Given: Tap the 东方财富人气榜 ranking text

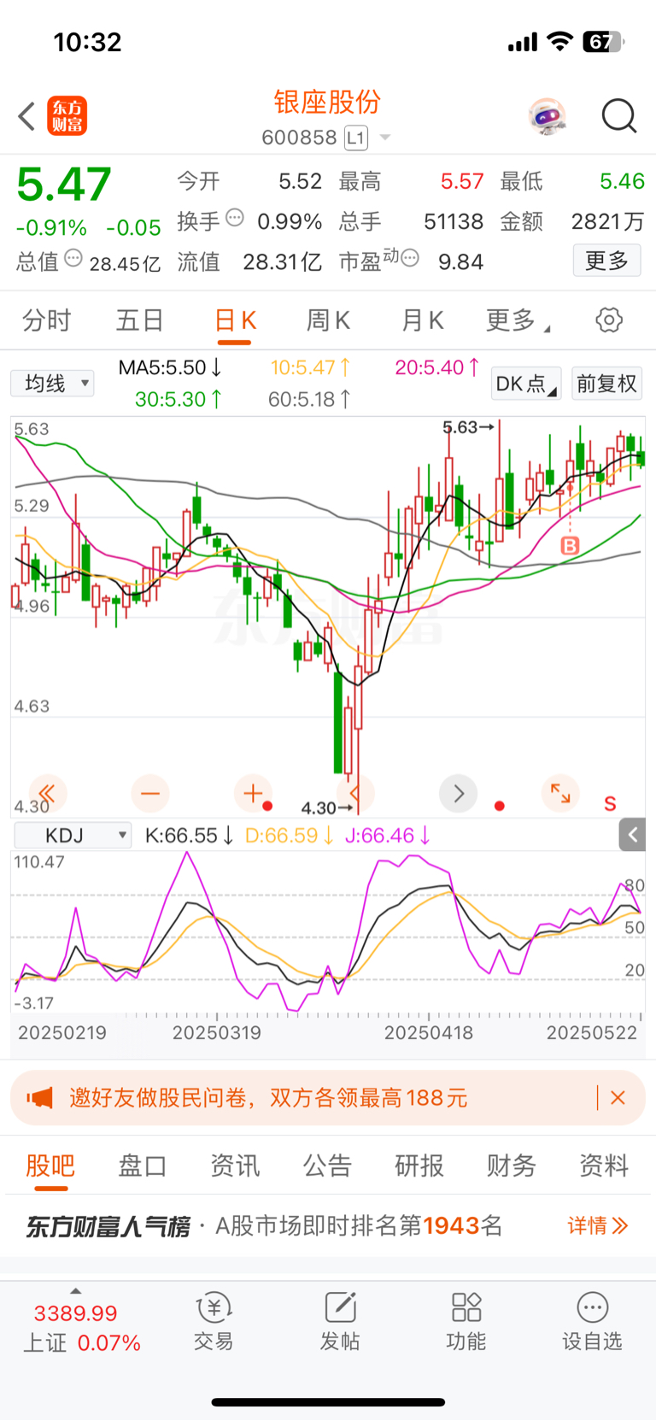Looking at the screenshot, I should [x=108, y=1226].
